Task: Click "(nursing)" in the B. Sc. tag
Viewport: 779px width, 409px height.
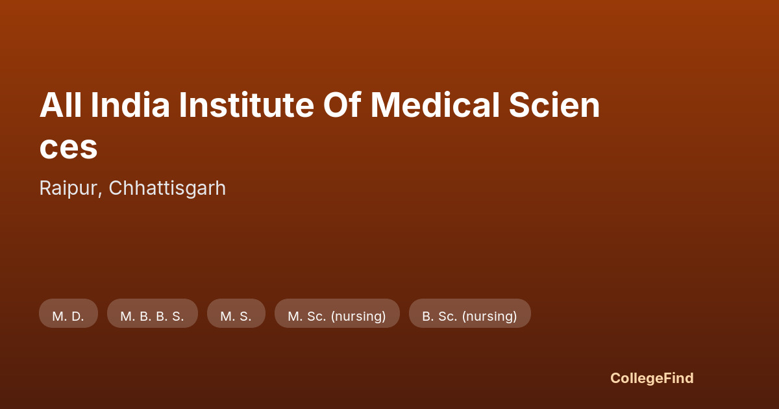Action: click(489, 316)
